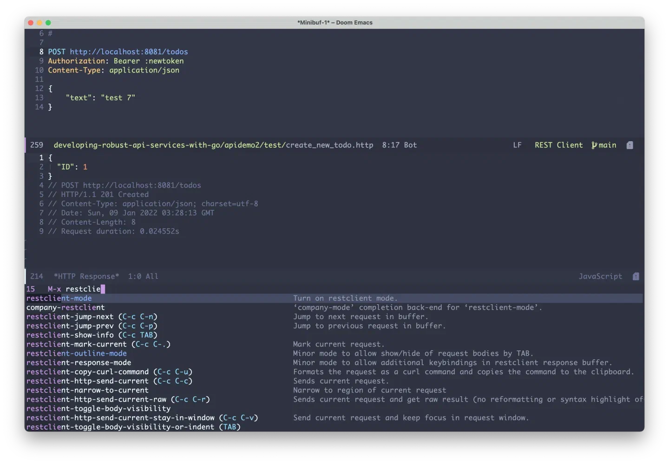The height and width of the screenshot is (464, 669).
Task: Click the Request duration comment line
Action: pyautogui.click(x=114, y=231)
